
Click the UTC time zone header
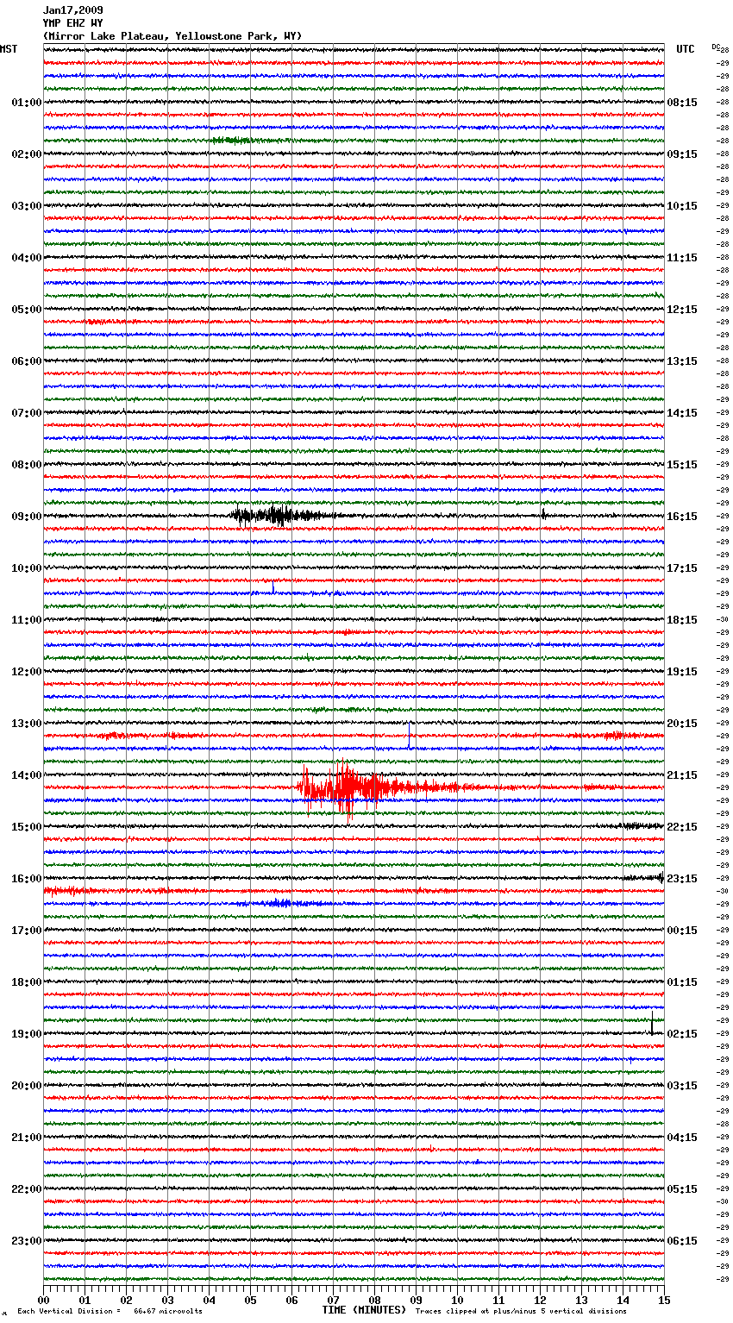[x=686, y=49]
